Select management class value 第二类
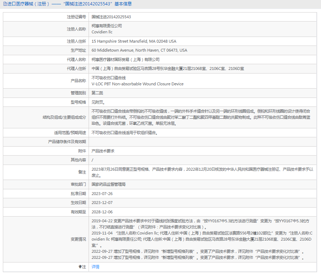The height and width of the screenshot is (275, 321). [97, 93]
